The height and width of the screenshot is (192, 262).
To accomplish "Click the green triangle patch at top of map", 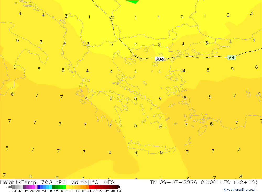I will (x=133, y=2).
